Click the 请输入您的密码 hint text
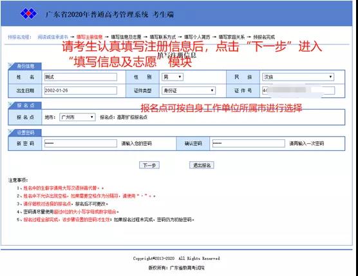358x276 pixels. coord(137,144)
